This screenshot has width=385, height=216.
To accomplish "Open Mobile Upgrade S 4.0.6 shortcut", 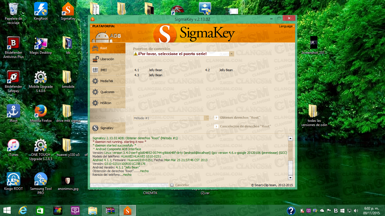I will tap(41, 81).
